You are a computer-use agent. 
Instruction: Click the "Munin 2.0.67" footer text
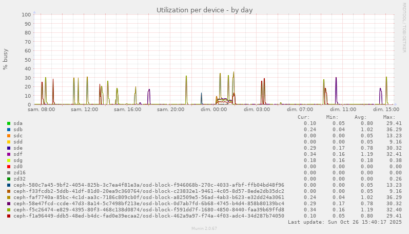tap(204, 228)
